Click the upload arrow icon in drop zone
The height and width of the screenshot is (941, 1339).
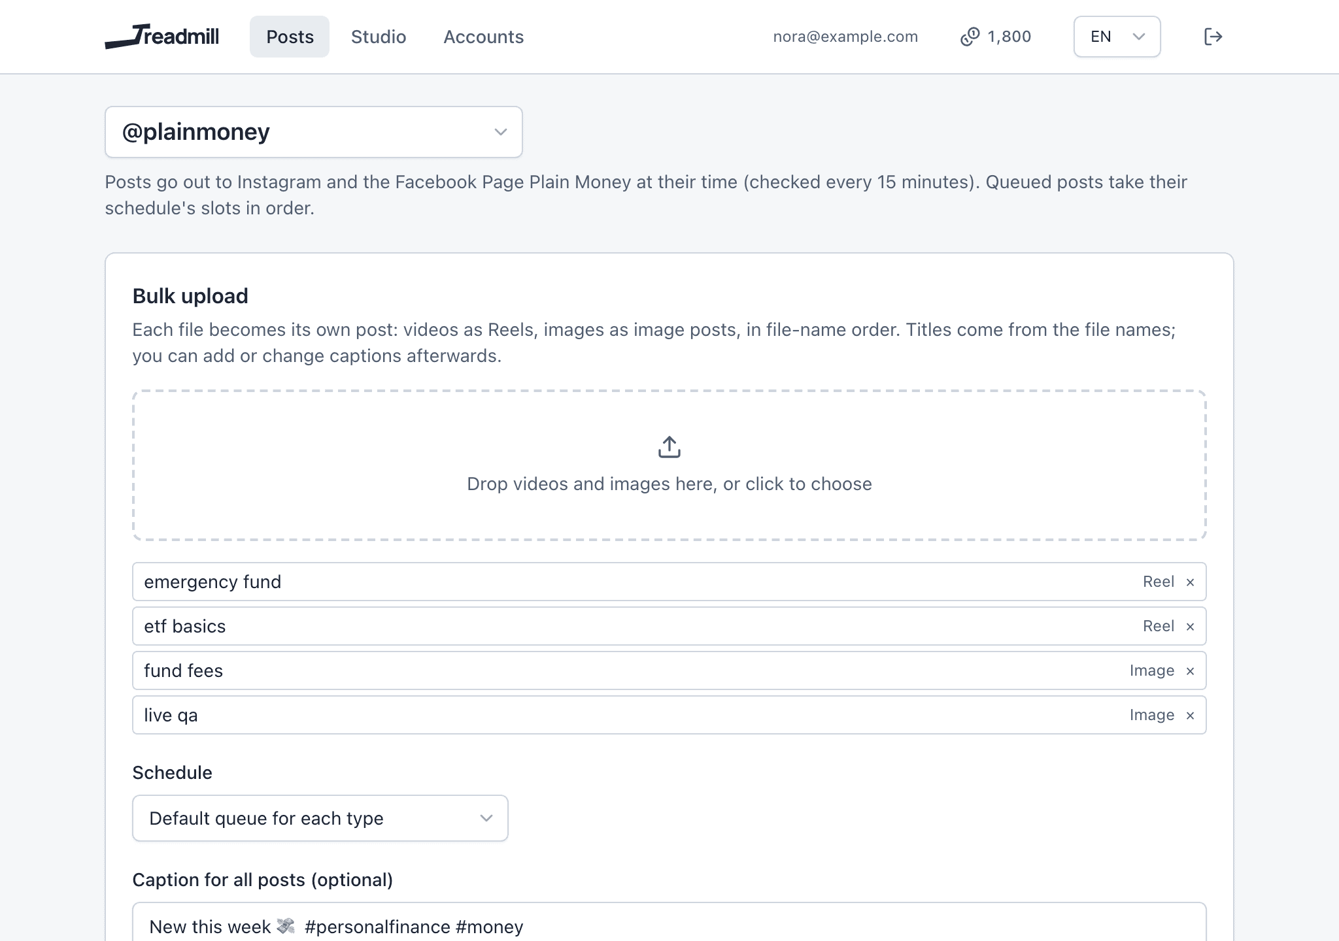coord(669,447)
